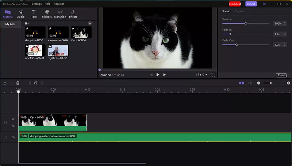Open the Effects panel

[x=73, y=14]
